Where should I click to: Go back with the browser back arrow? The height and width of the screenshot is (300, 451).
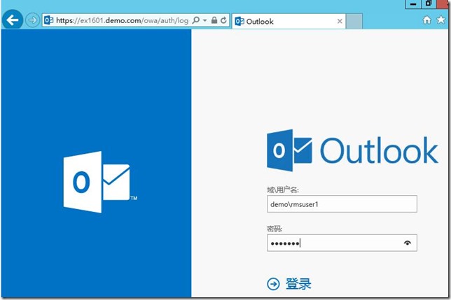(x=13, y=20)
